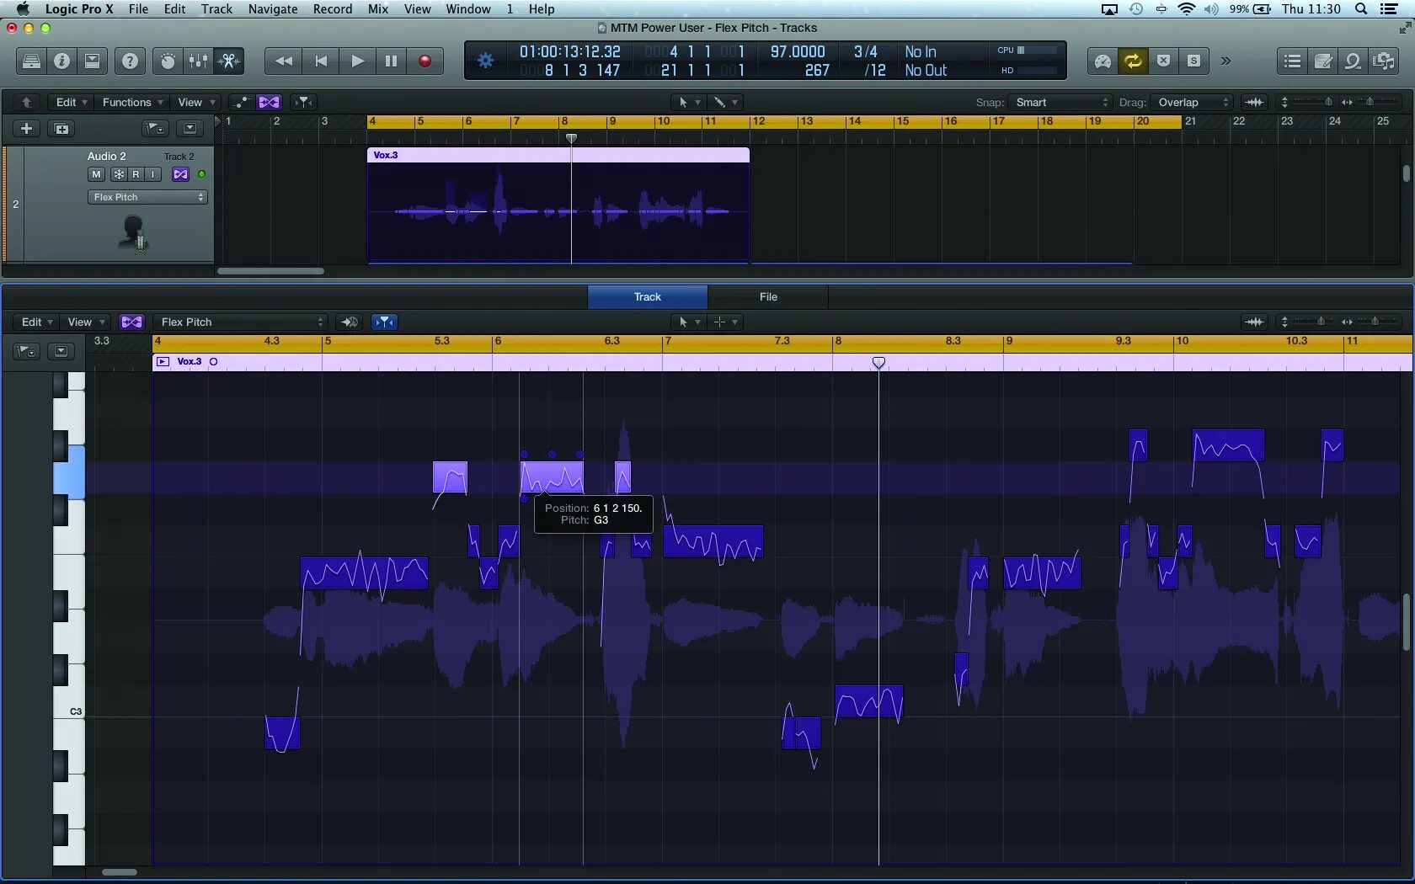Open the Notification Center icon
Image resolution: width=1415 pixels, height=884 pixels.
pyautogui.click(x=1390, y=9)
